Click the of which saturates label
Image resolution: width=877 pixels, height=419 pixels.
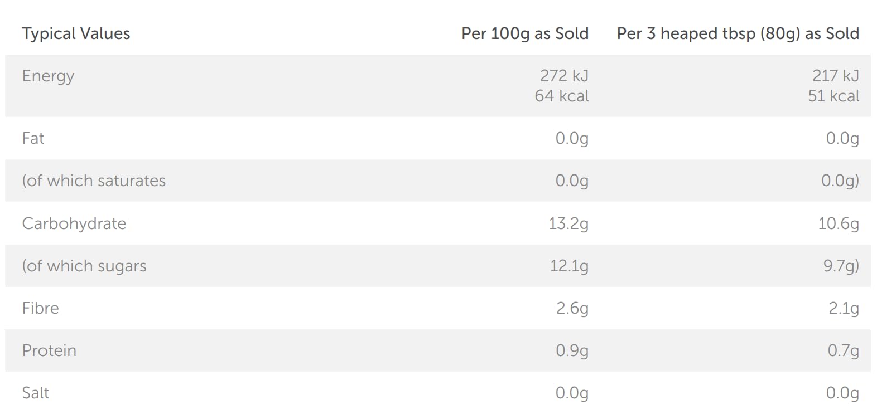94,181
